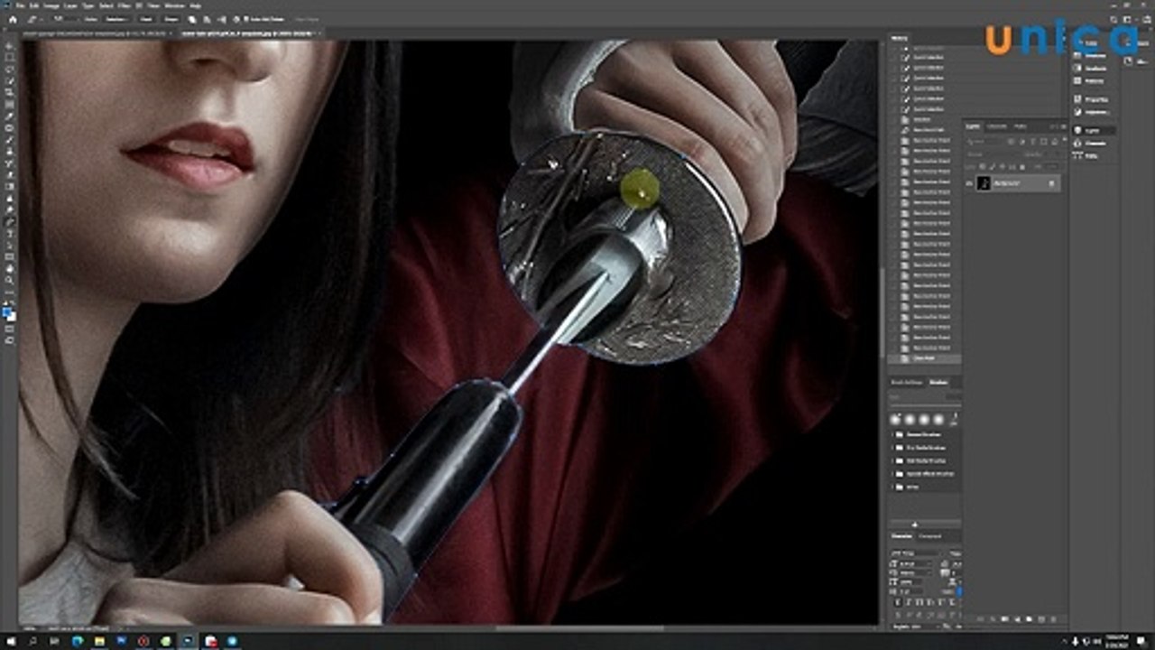
Task: Toggle Underline in Character panel
Action: 960,602
